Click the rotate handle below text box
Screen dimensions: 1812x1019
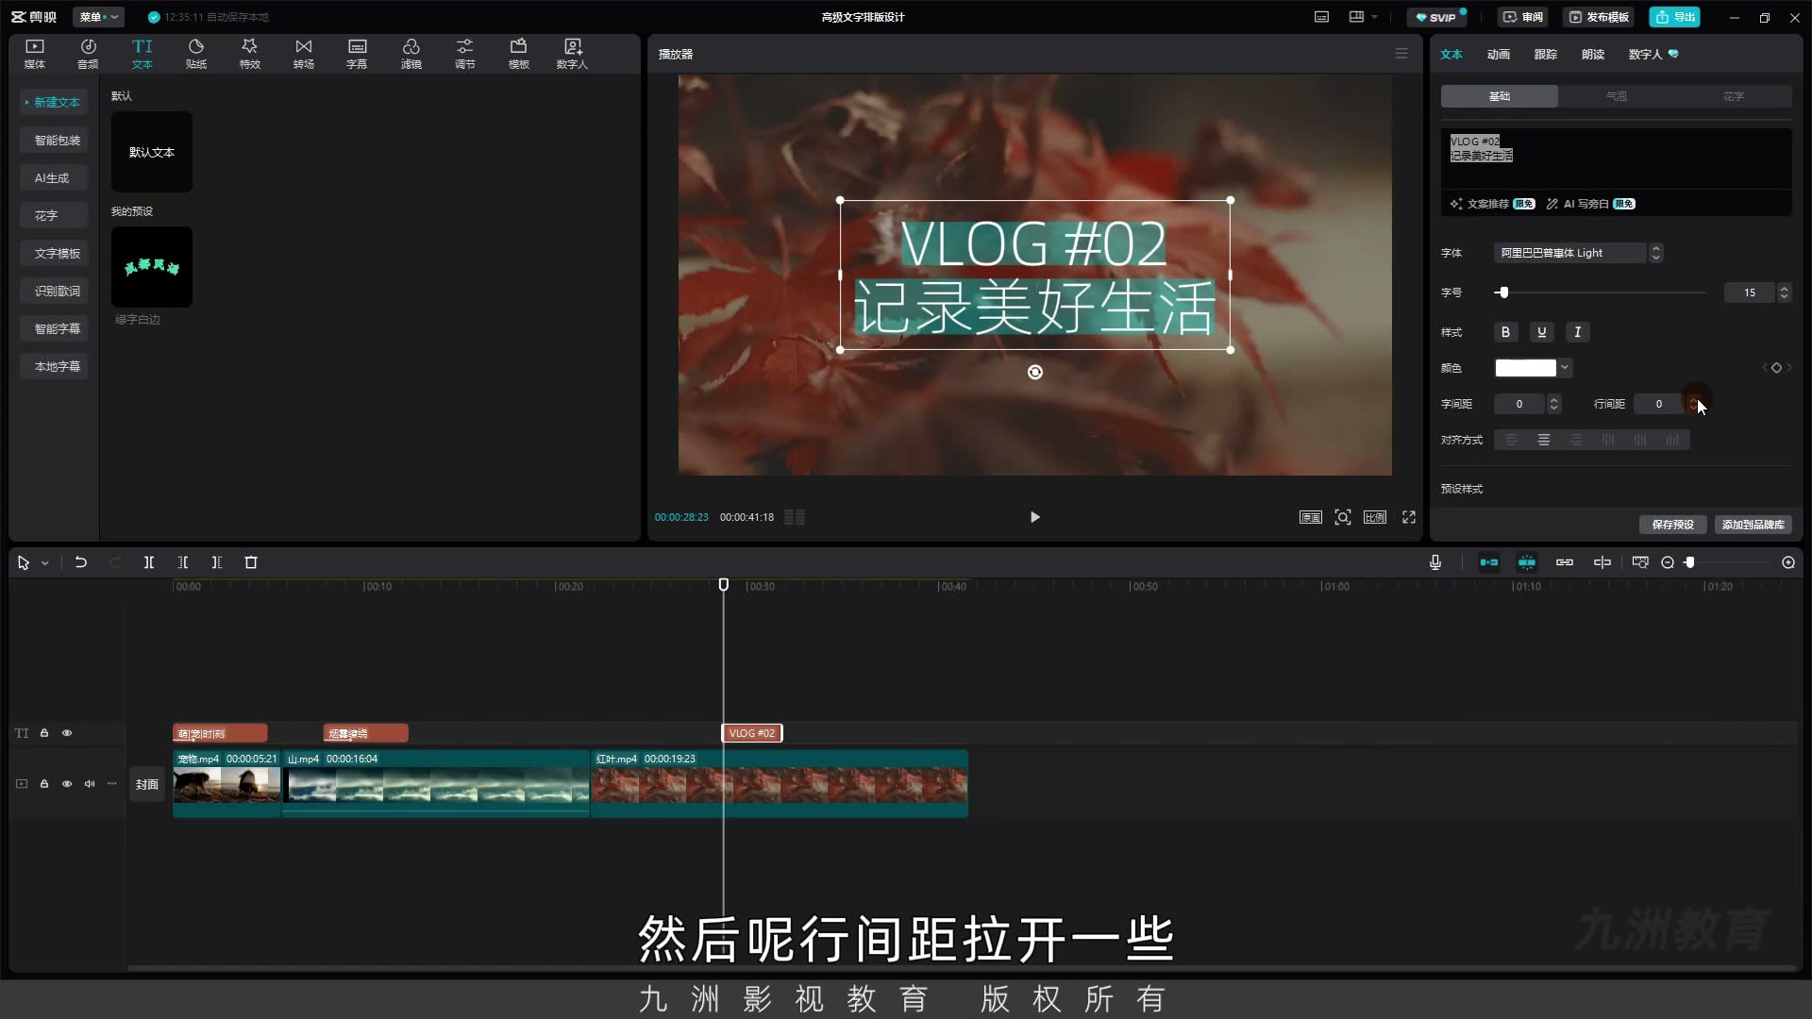point(1035,373)
